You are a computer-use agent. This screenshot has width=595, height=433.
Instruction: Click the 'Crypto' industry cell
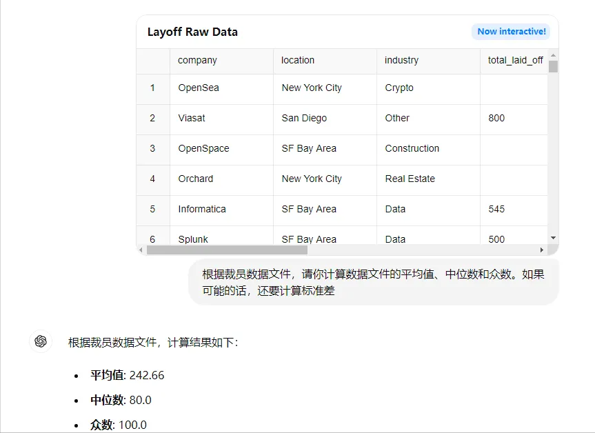pyautogui.click(x=428, y=88)
